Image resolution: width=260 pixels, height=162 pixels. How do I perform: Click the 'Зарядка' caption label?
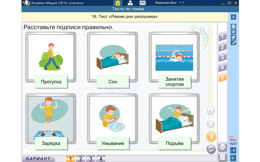51,143
